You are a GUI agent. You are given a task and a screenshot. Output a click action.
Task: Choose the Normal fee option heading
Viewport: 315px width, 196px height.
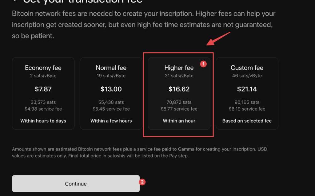111,68
